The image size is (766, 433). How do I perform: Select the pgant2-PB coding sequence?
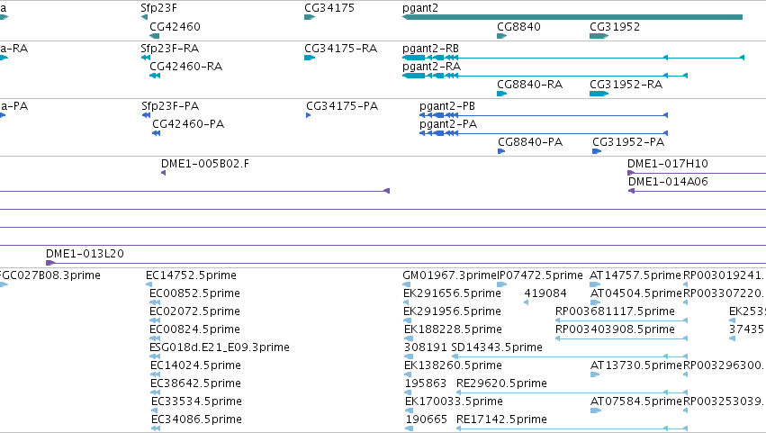click(544, 115)
